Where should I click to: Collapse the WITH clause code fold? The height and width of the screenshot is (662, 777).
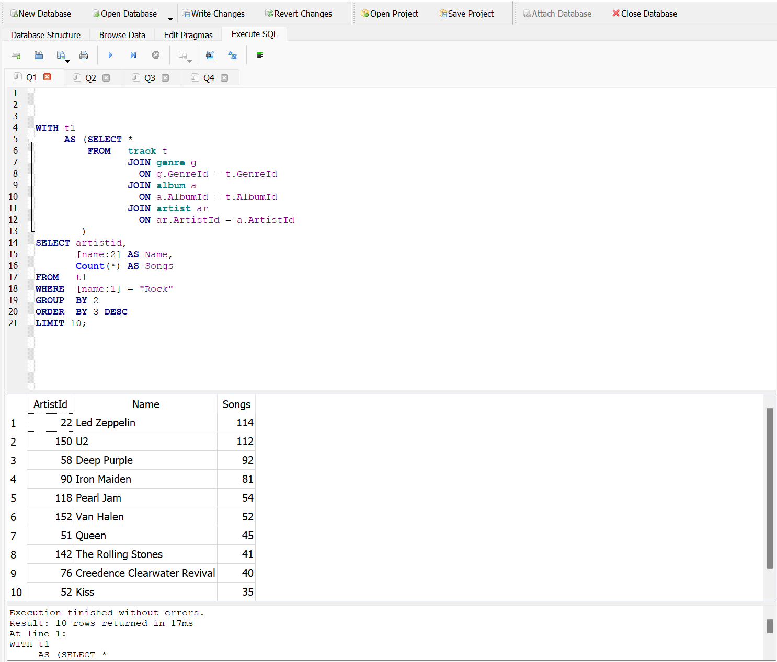click(x=32, y=140)
